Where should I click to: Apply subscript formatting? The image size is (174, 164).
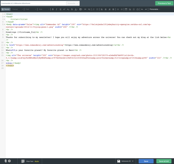[68, 9]
